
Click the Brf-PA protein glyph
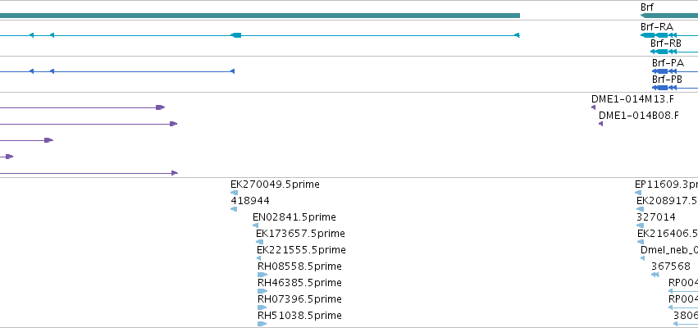675,71
